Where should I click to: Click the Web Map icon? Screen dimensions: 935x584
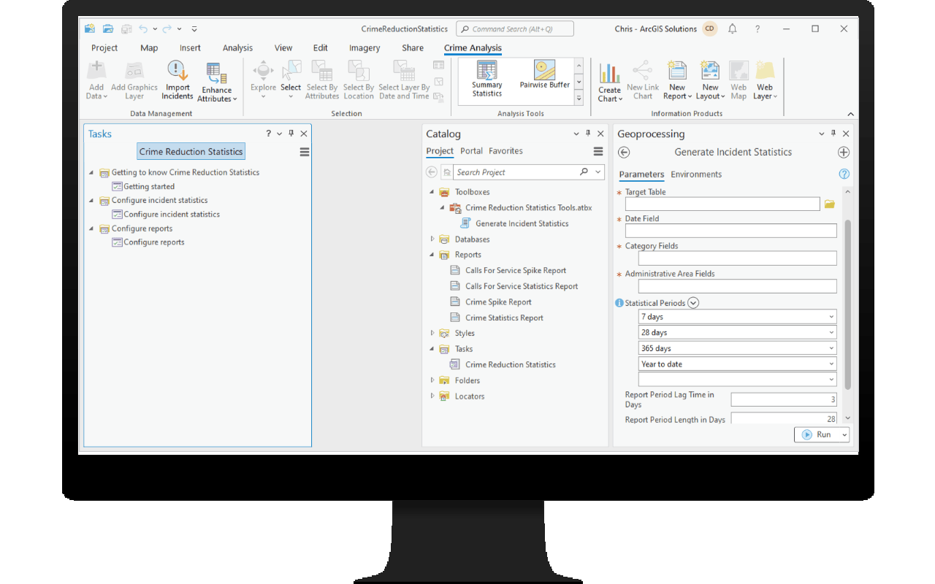point(739,71)
